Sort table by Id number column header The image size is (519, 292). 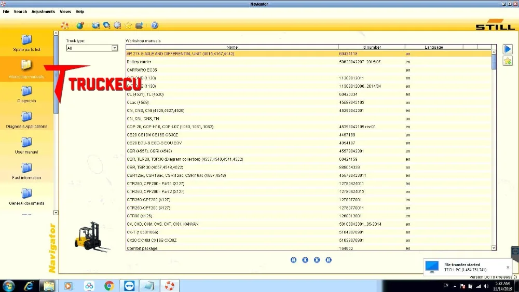click(x=372, y=47)
